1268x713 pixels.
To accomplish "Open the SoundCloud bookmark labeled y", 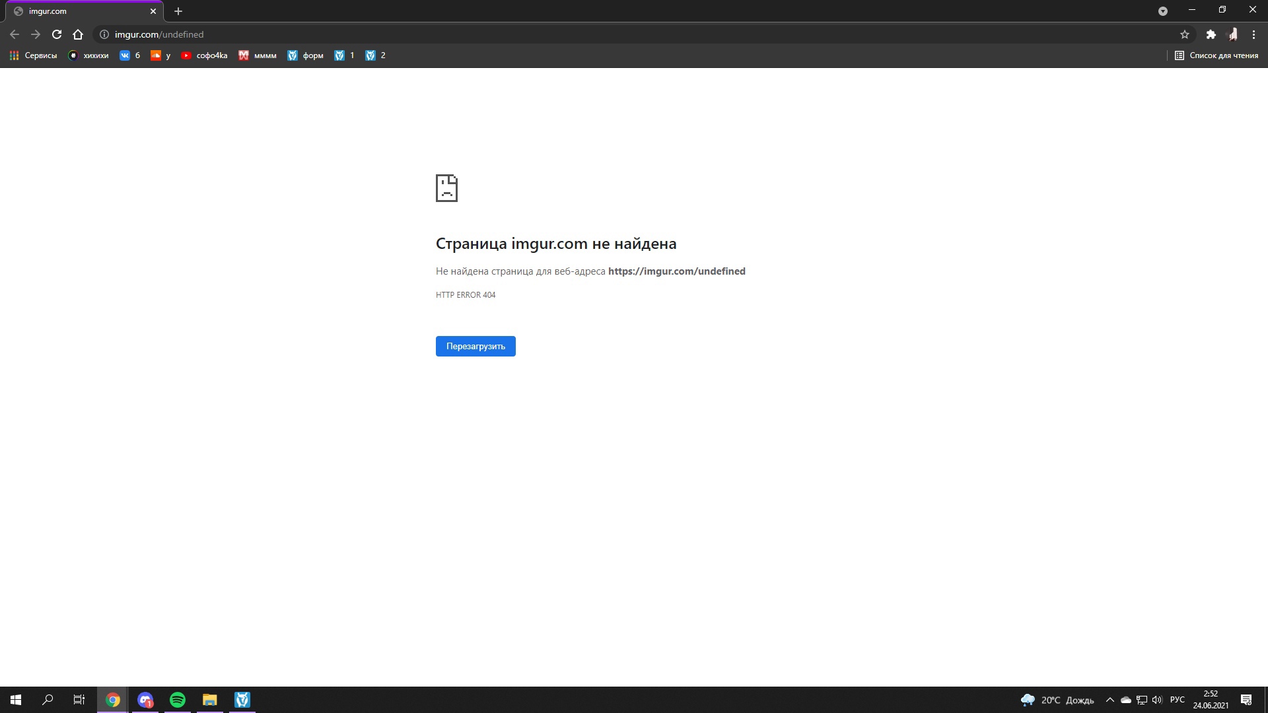I will 160,55.
